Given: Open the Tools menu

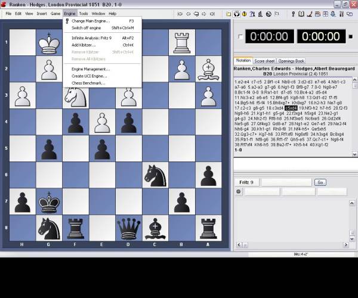Looking at the screenshot, I should 84,14.
